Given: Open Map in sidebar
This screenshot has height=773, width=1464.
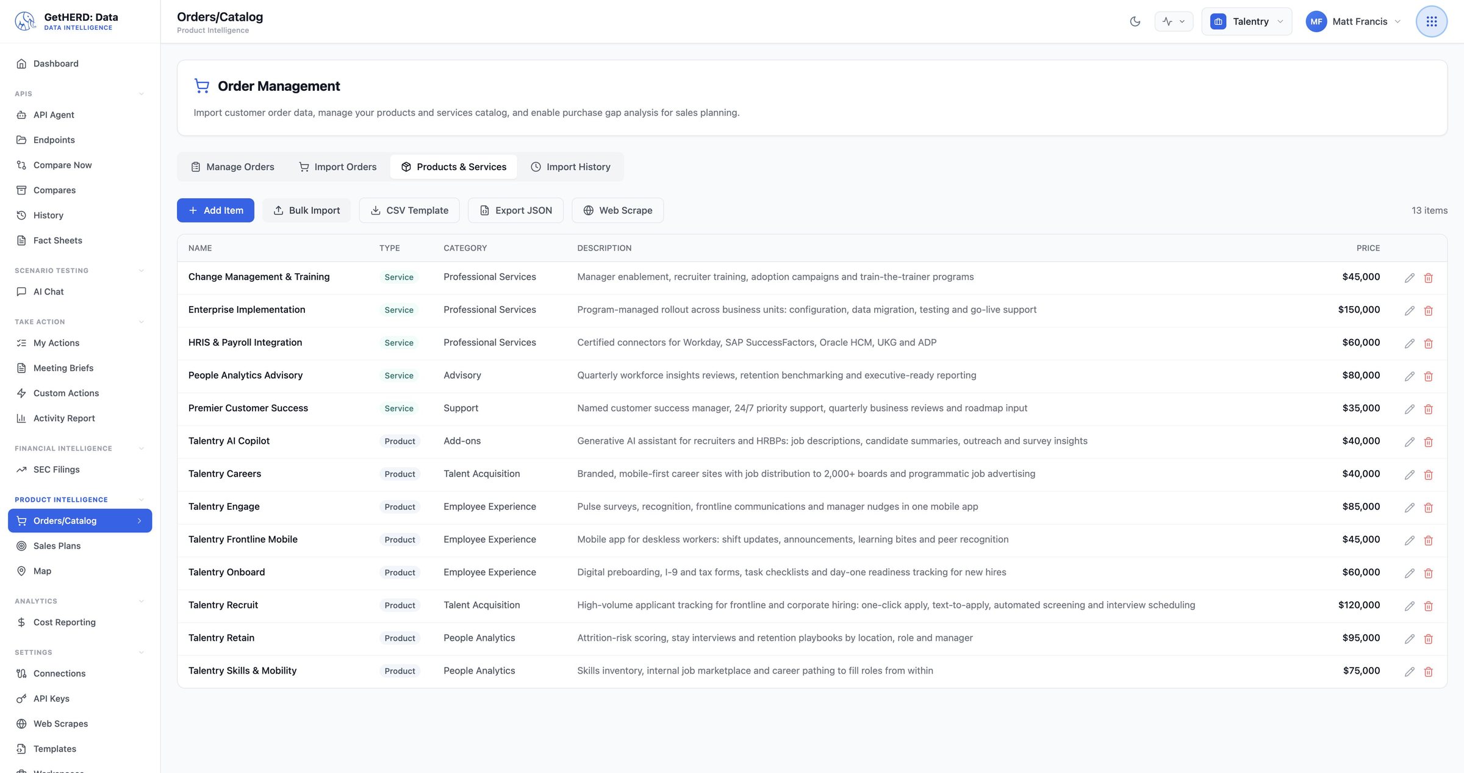Looking at the screenshot, I should click(x=80, y=571).
